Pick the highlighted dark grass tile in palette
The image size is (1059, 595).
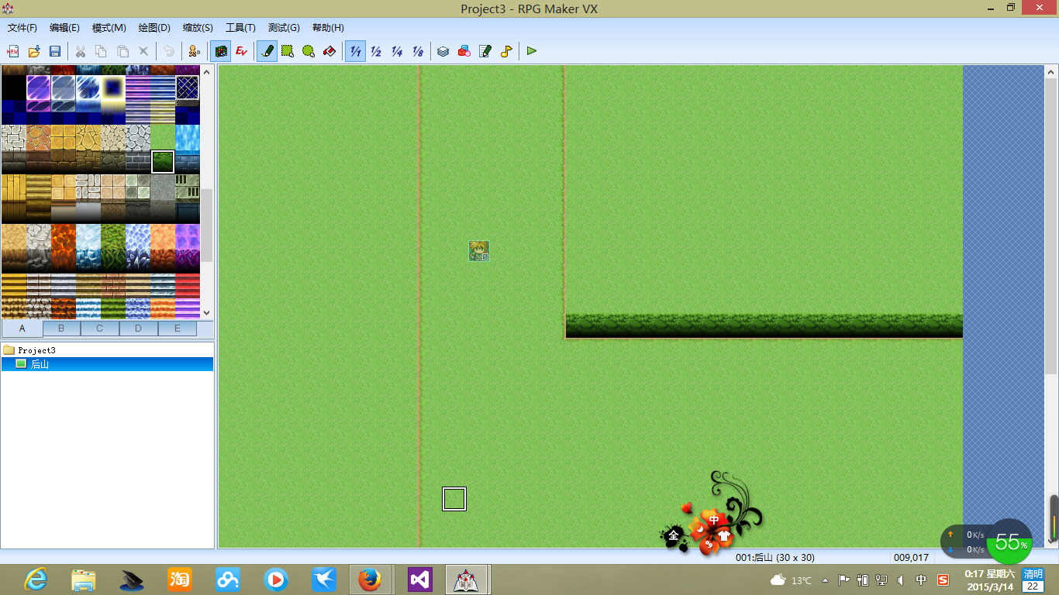click(x=163, y=161)
